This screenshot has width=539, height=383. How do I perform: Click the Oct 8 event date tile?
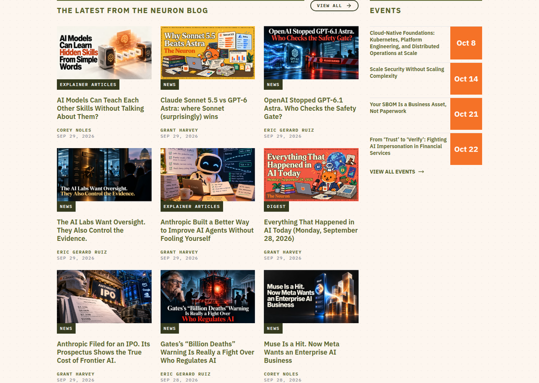(466, 43)
